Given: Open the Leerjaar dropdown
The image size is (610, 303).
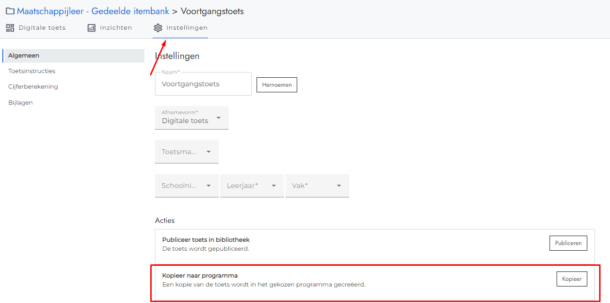Looking at the screenshot, I should click(252, 186).
